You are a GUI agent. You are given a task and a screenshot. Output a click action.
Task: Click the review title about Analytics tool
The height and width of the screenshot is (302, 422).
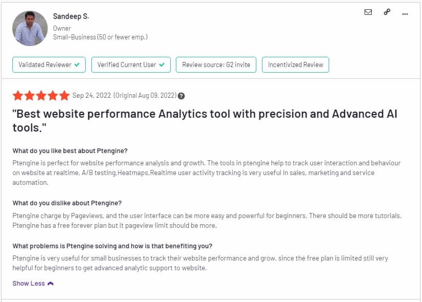[205, 121]
